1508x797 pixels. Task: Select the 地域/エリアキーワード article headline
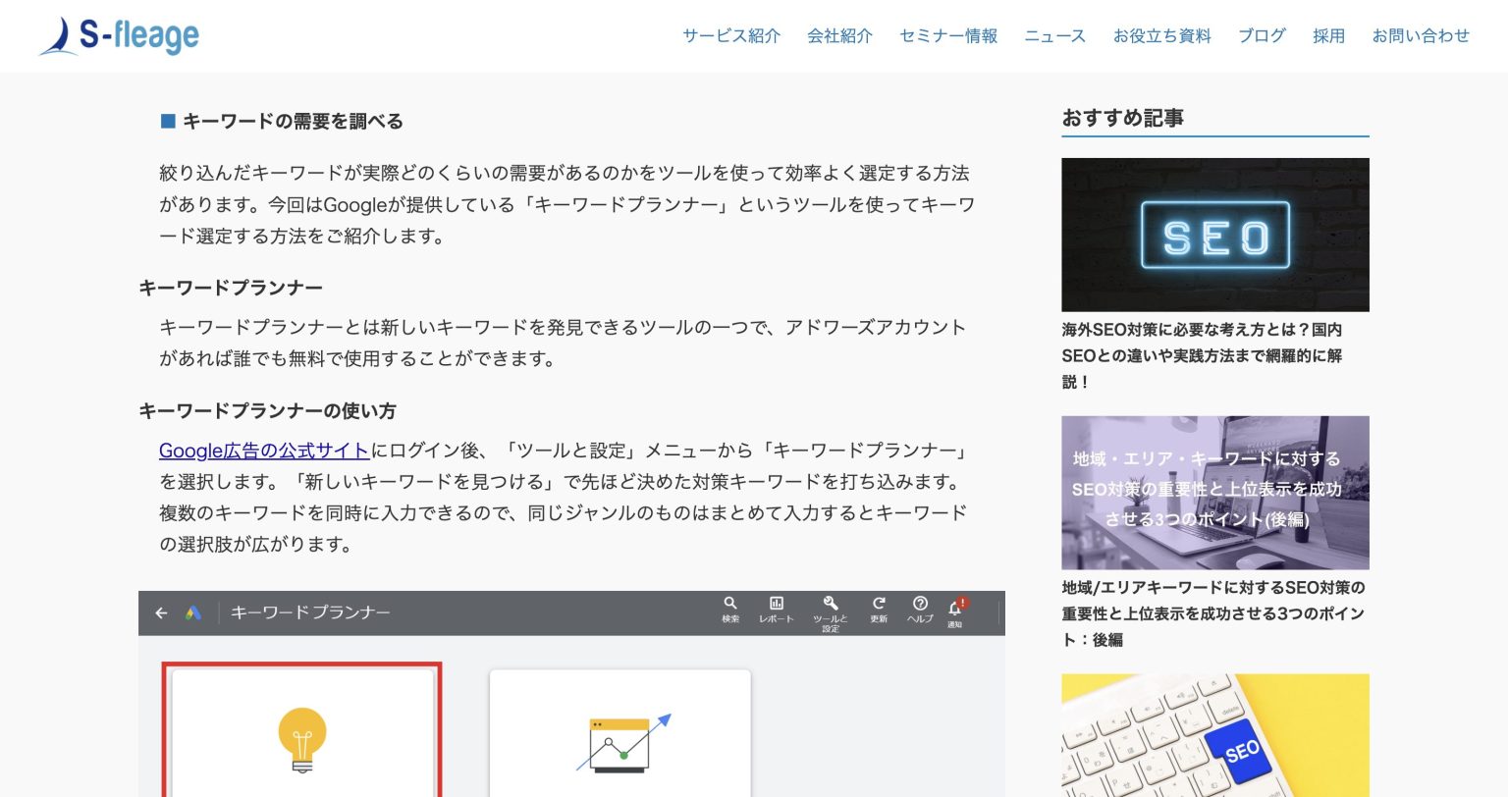(1214, 613)
